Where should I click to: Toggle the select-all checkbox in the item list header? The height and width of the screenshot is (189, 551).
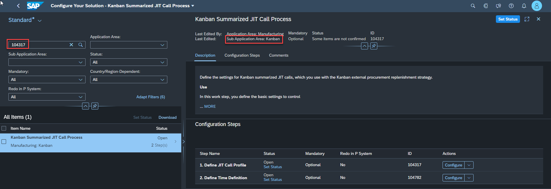click(4, 128)
